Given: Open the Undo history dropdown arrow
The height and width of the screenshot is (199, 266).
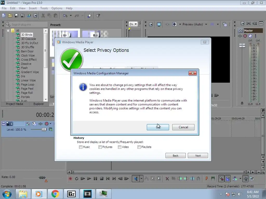Looking at the screenshot, I should [71, 16].
